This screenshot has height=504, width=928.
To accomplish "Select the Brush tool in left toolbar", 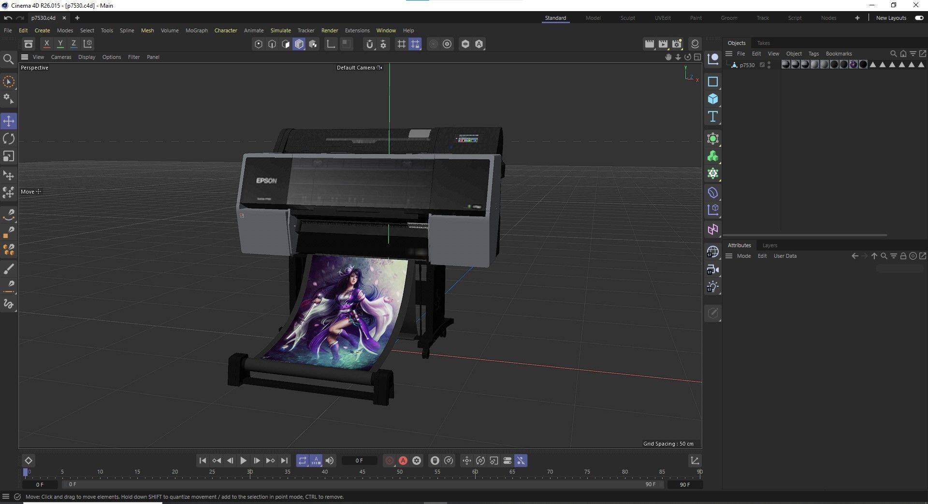I will click(x=9, y=269).
